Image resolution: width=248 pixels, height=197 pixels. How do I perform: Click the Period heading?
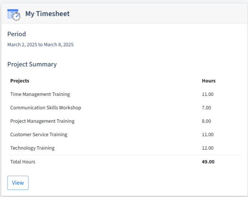pyautogui.click(x=16, y=34)
